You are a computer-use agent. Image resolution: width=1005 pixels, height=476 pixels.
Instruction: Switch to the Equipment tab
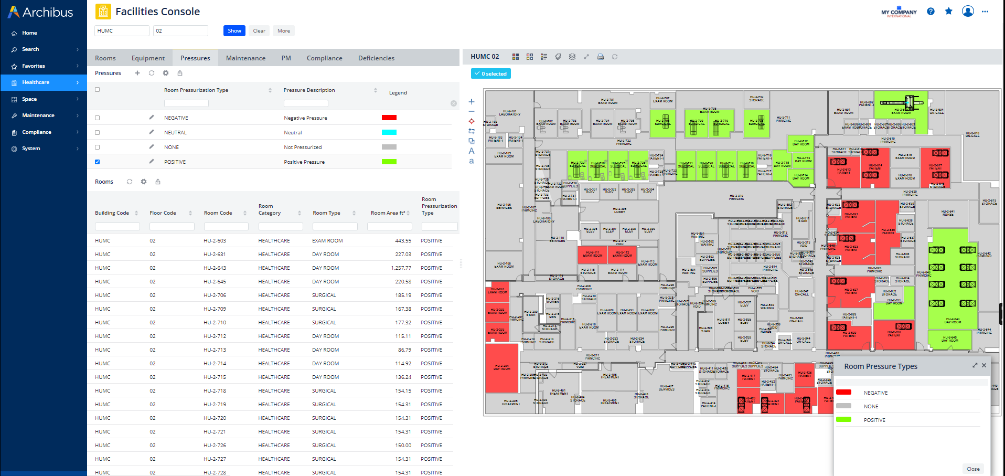click(148, 58)
